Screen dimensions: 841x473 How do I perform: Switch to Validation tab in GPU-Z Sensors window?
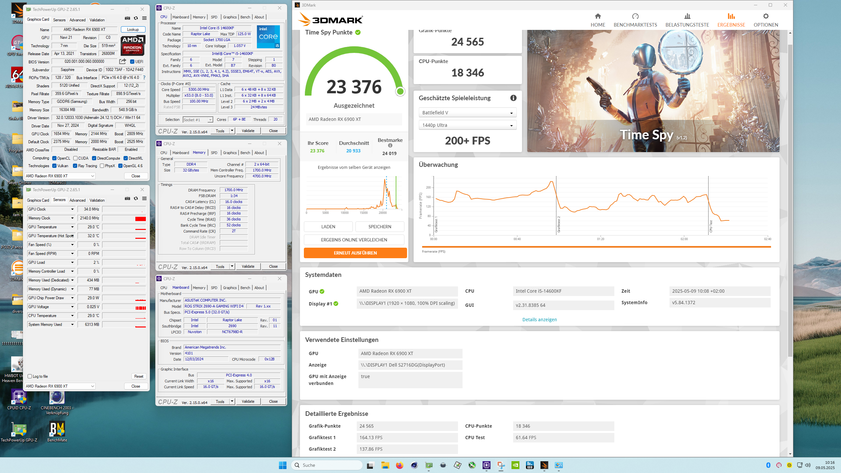tap(97, 200)
